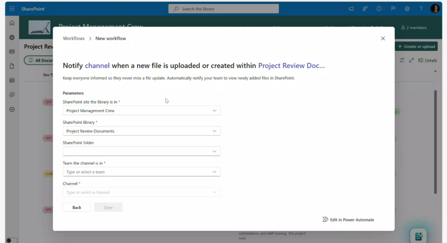Click the Project Management Crew site logo
This screenshot has height=243, width=447.
[x=39, y=27]
